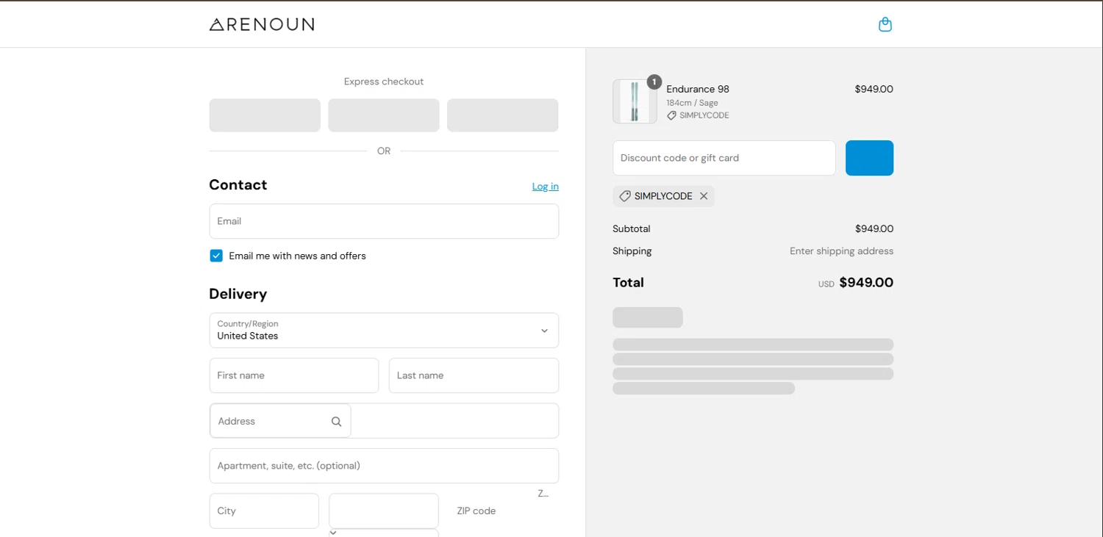Click the Delivery heading

coord(238,294)
